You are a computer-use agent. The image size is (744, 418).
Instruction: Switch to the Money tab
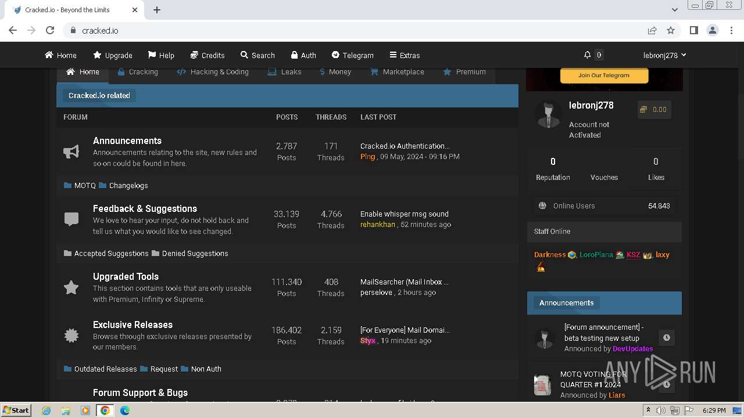[x=335, y=72]
